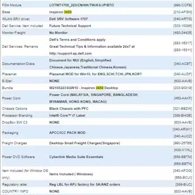Image resolution: width=195 pixels, height=195 pixels.
Task: Click the part code [340-AUCZ]
Action: [x=183, y=136]
